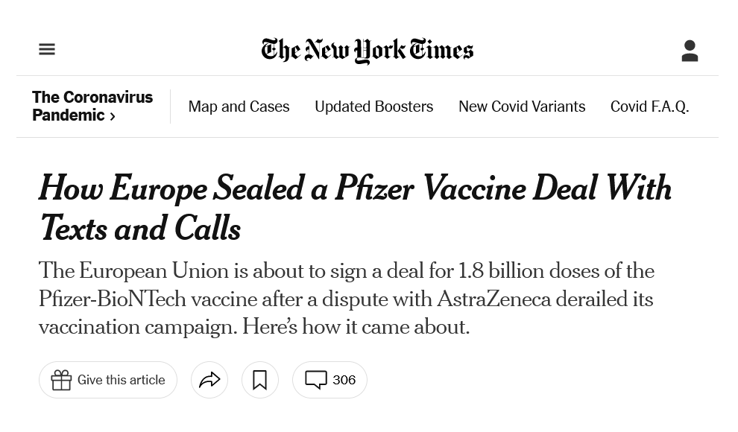The height and width of the screenshot is (432, 738).
Task: Open New Covid Variants page
Action: [x=522, y=107]
